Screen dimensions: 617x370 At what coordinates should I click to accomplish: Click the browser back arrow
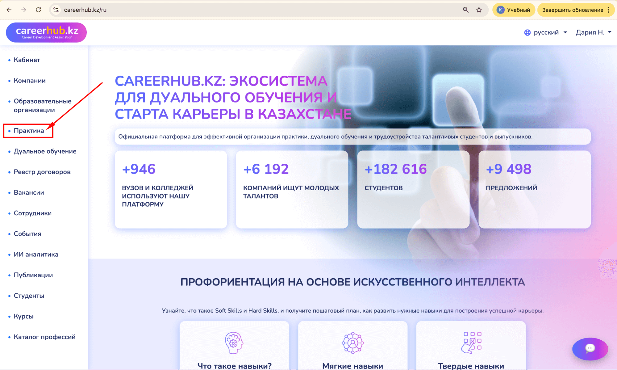[9, 10]
